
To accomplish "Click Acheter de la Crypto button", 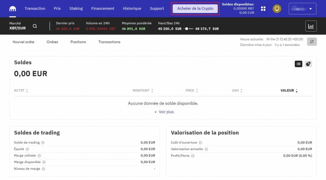I will (x=195, y=9).
